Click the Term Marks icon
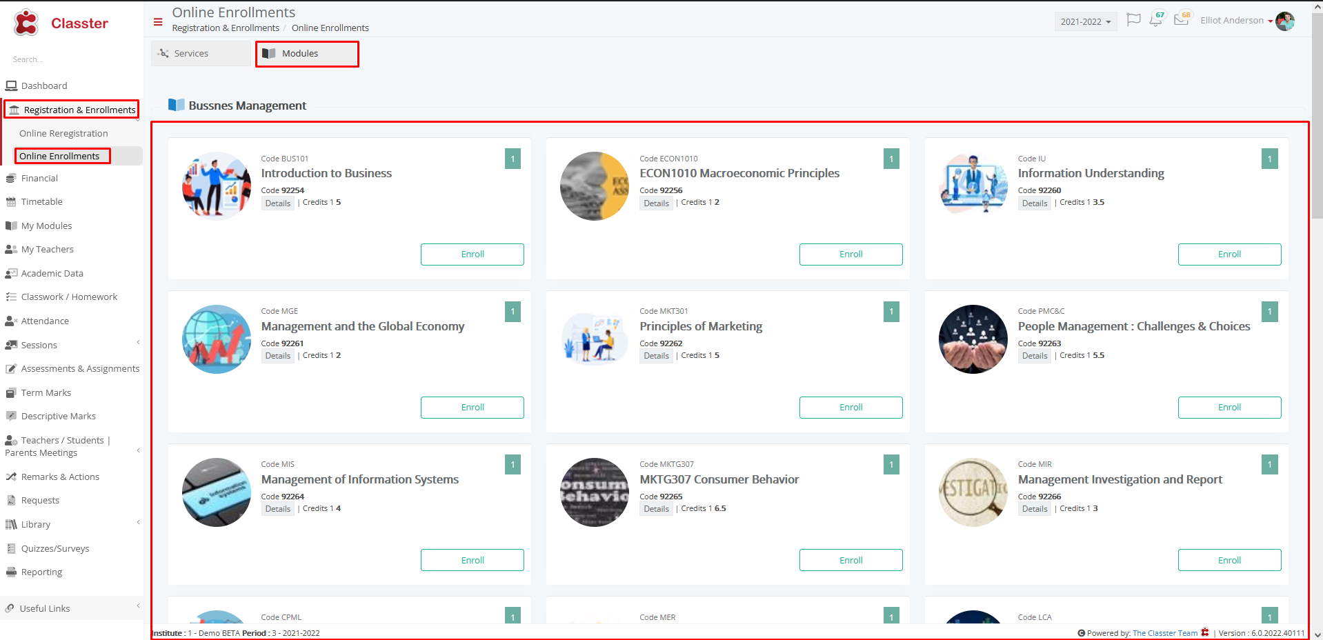Viewport: 1323px width, 640px height. 11,392
